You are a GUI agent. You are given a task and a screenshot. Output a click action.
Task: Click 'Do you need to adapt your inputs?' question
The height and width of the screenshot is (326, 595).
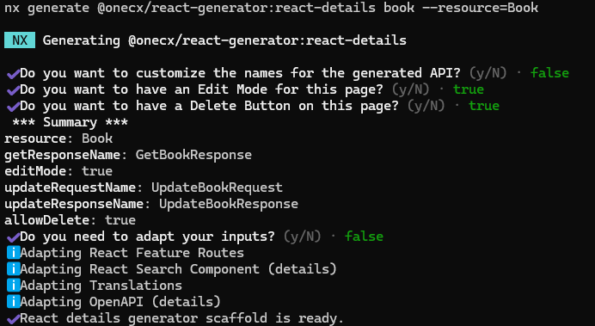[147, 237]
